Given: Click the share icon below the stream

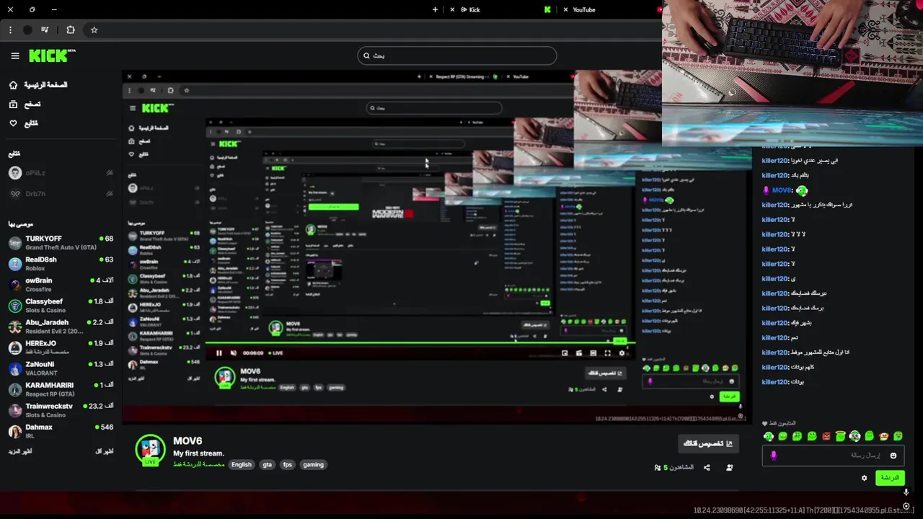Looking at the screenshot, I should coord(707,468).
